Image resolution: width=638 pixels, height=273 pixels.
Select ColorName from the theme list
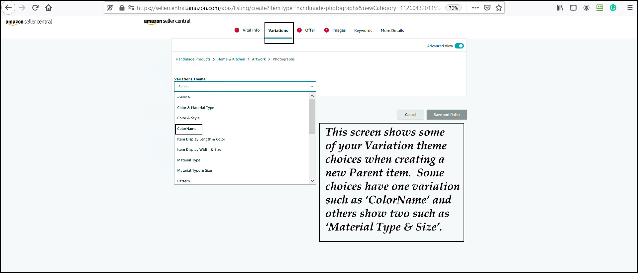pyautogui.click(x=187, y=129)
